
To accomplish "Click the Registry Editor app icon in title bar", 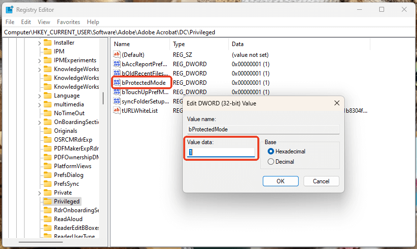I will coord(9,9).
